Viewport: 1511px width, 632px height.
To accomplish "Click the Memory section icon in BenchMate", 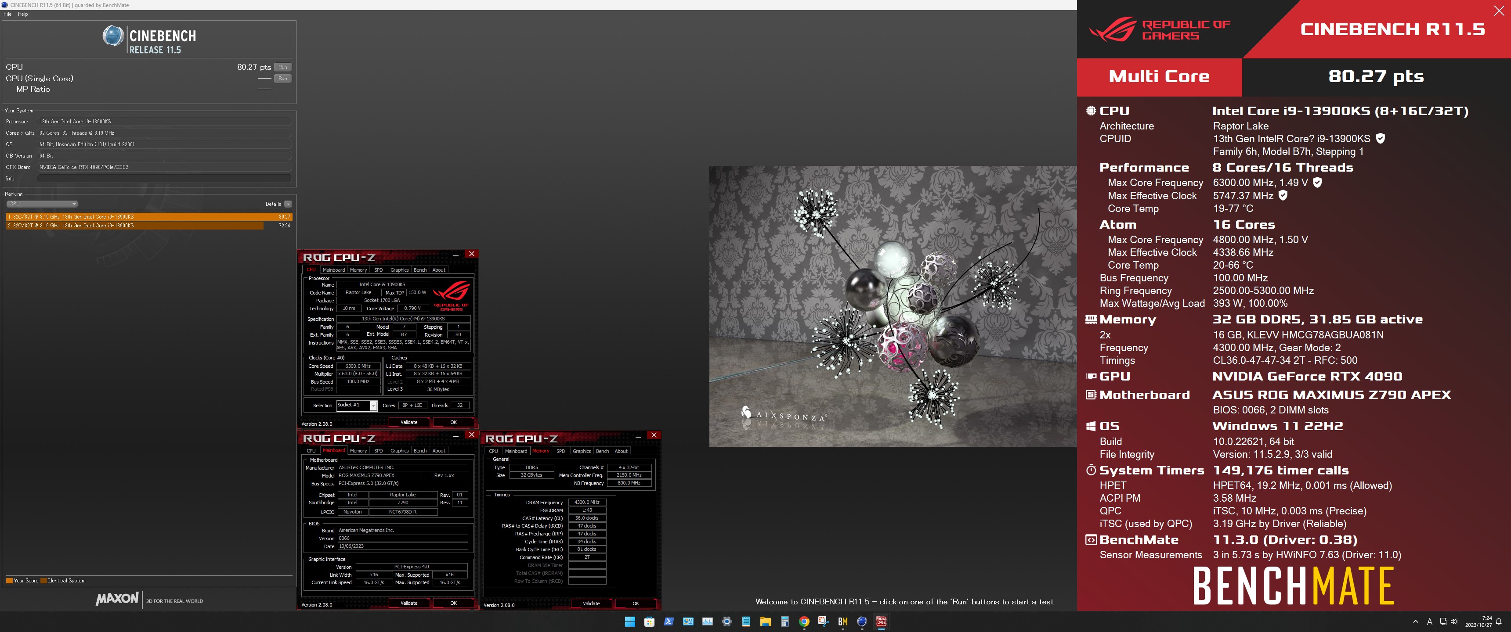I will [1091, 319].
